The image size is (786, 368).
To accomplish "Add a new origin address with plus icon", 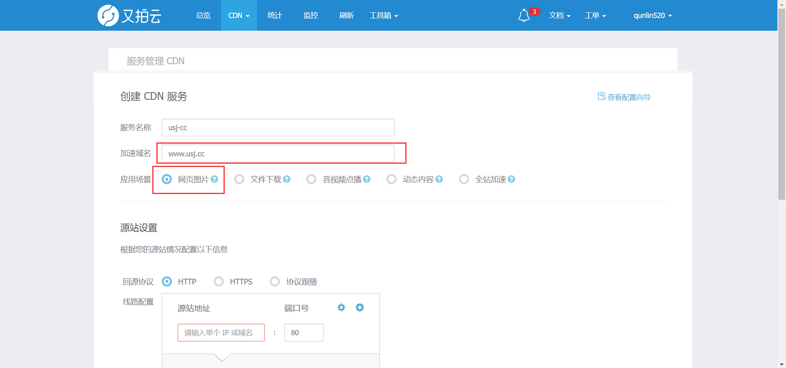I will tap(360, 307).
